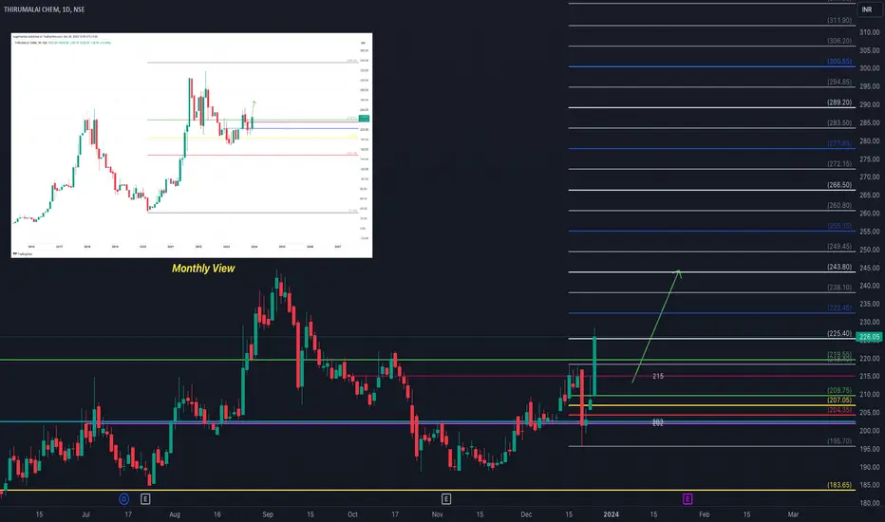
Task: Click 180.00 on the price axis
Action: [870, 503]
